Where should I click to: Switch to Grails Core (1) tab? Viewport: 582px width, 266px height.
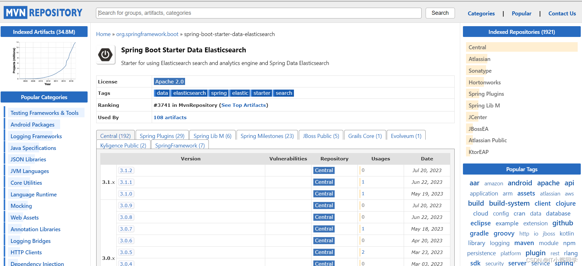(x=365, y=136)
